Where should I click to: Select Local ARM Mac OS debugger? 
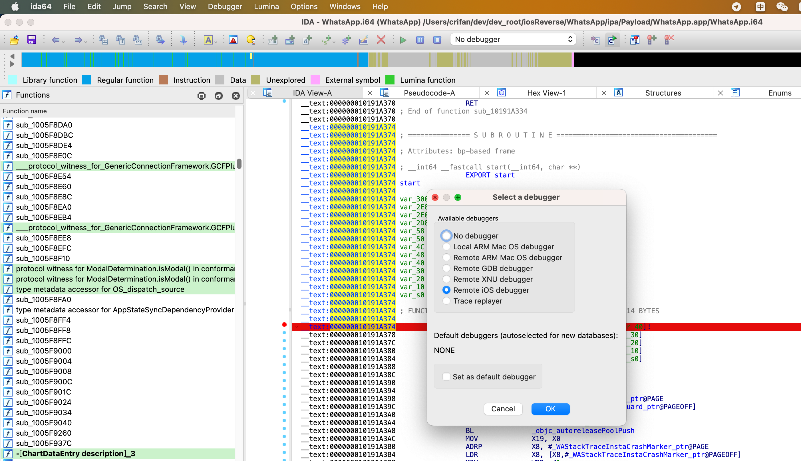click(x=446, y=247)
